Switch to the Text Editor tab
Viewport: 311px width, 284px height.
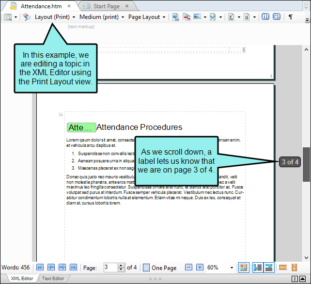[53, 279]
